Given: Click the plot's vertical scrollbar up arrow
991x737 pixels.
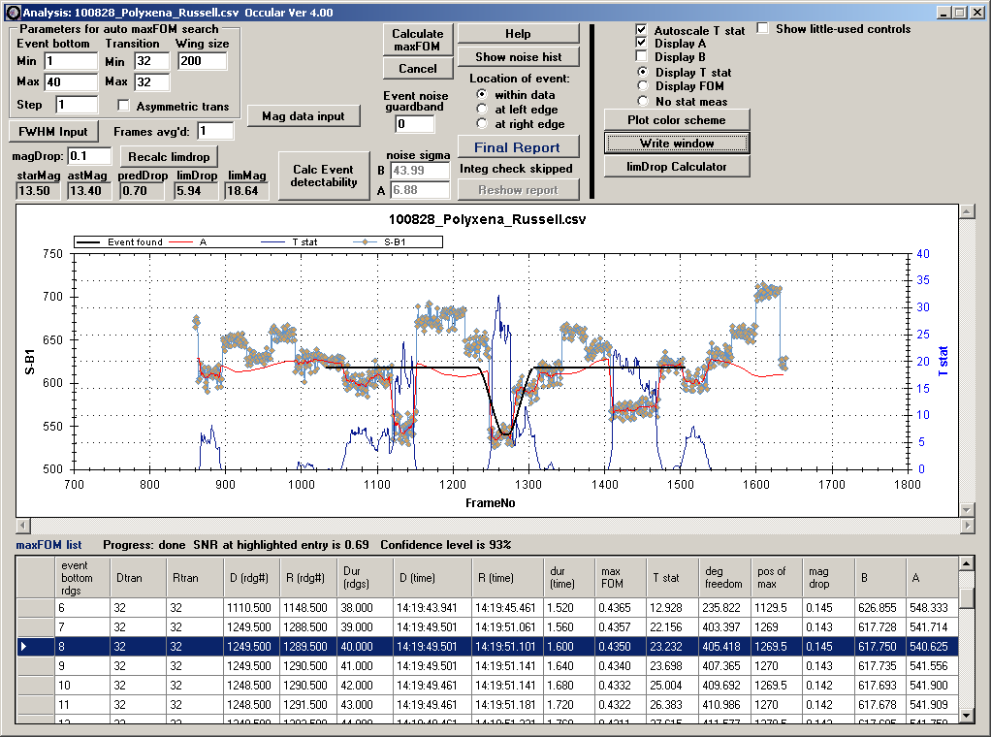Looking at the screenshot, I should (x=967, y=211).
